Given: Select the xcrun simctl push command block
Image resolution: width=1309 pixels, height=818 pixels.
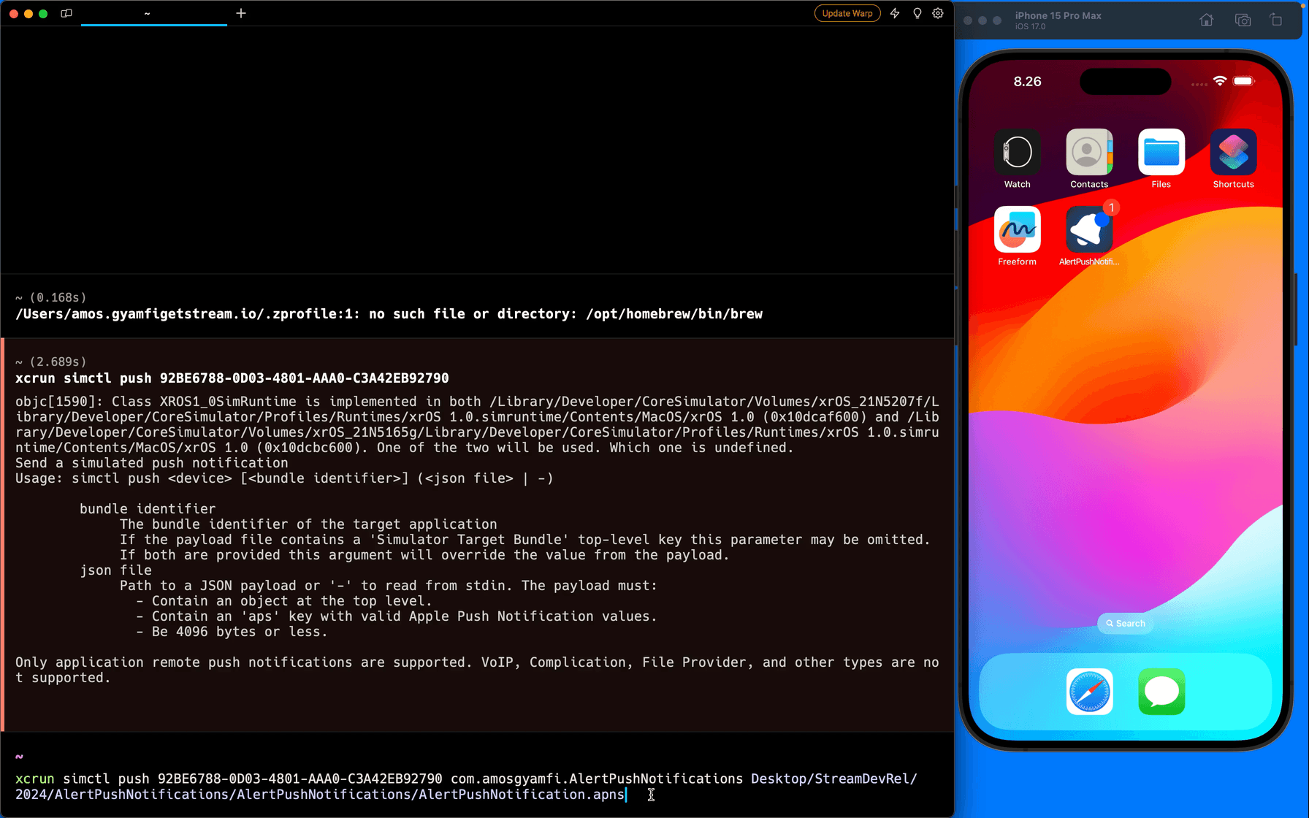Looking at the screenshot, I should click(477, 535).
